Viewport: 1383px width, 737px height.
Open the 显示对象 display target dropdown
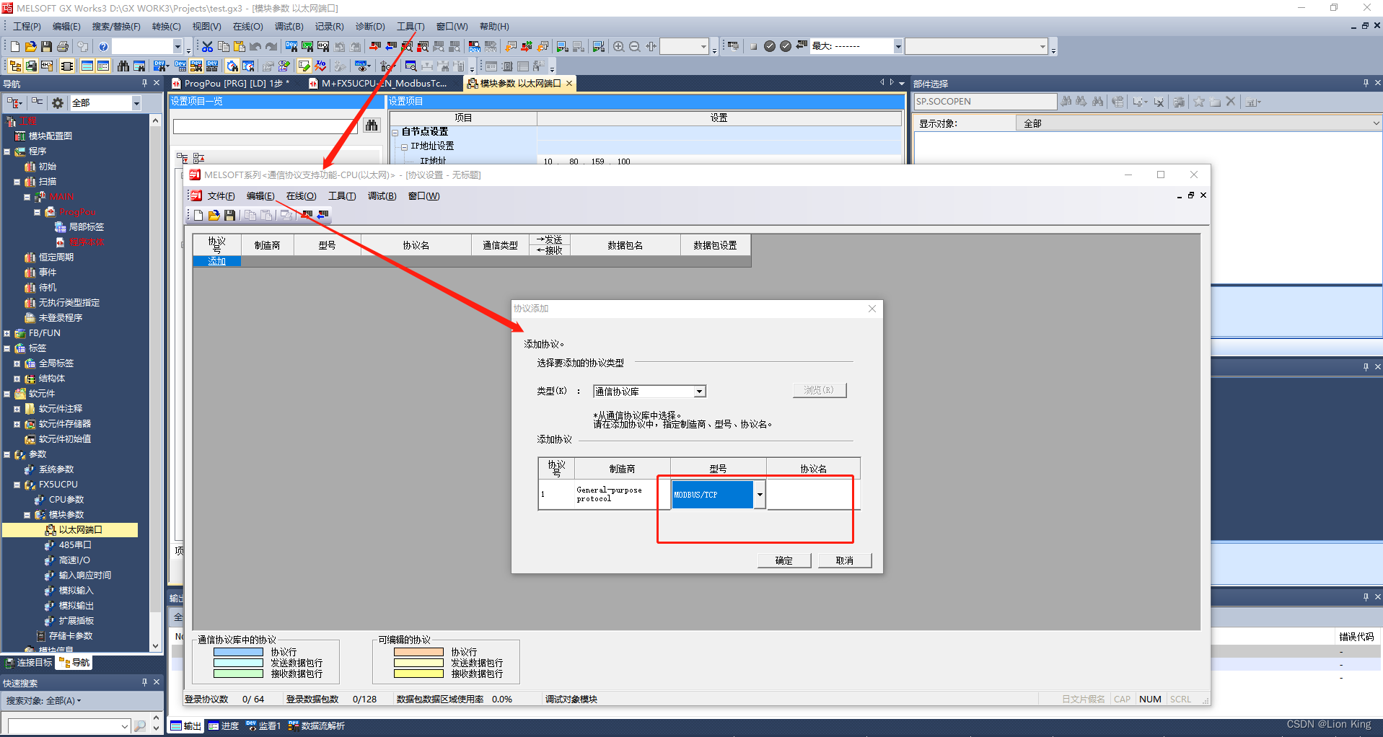[1375, 123]
